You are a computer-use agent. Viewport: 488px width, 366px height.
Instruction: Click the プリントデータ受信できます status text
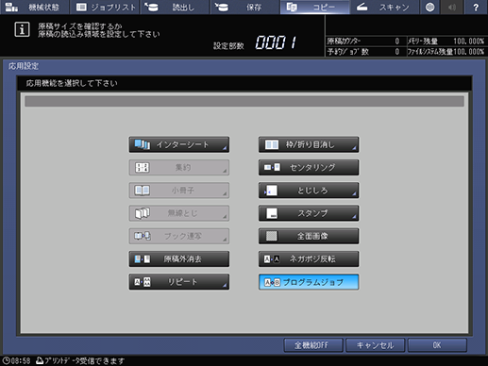[84, 360]
